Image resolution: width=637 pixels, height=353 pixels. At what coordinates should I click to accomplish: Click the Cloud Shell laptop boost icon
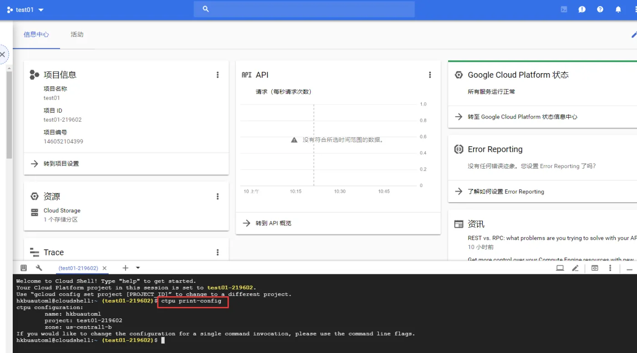pyautogui.click(x=560, y=268)
